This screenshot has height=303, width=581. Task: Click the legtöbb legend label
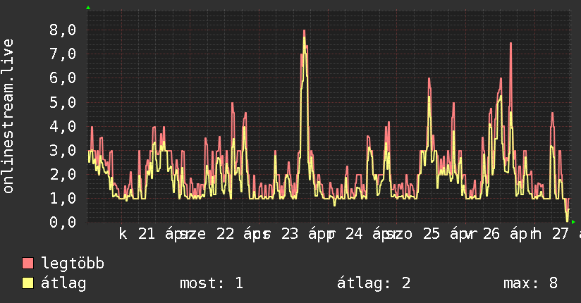[73, 264]
